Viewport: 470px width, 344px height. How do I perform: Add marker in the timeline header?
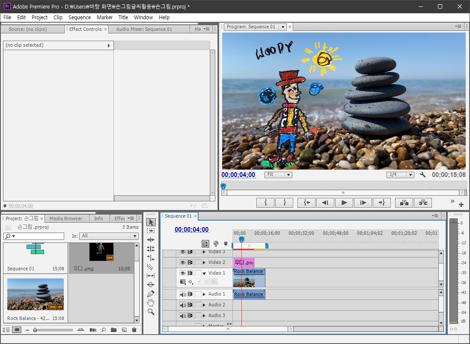(x=226, y=243)
